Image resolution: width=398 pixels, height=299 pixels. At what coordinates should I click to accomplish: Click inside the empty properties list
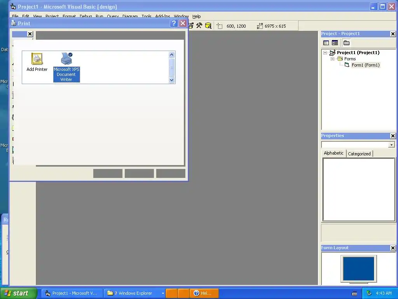(359, 190)
